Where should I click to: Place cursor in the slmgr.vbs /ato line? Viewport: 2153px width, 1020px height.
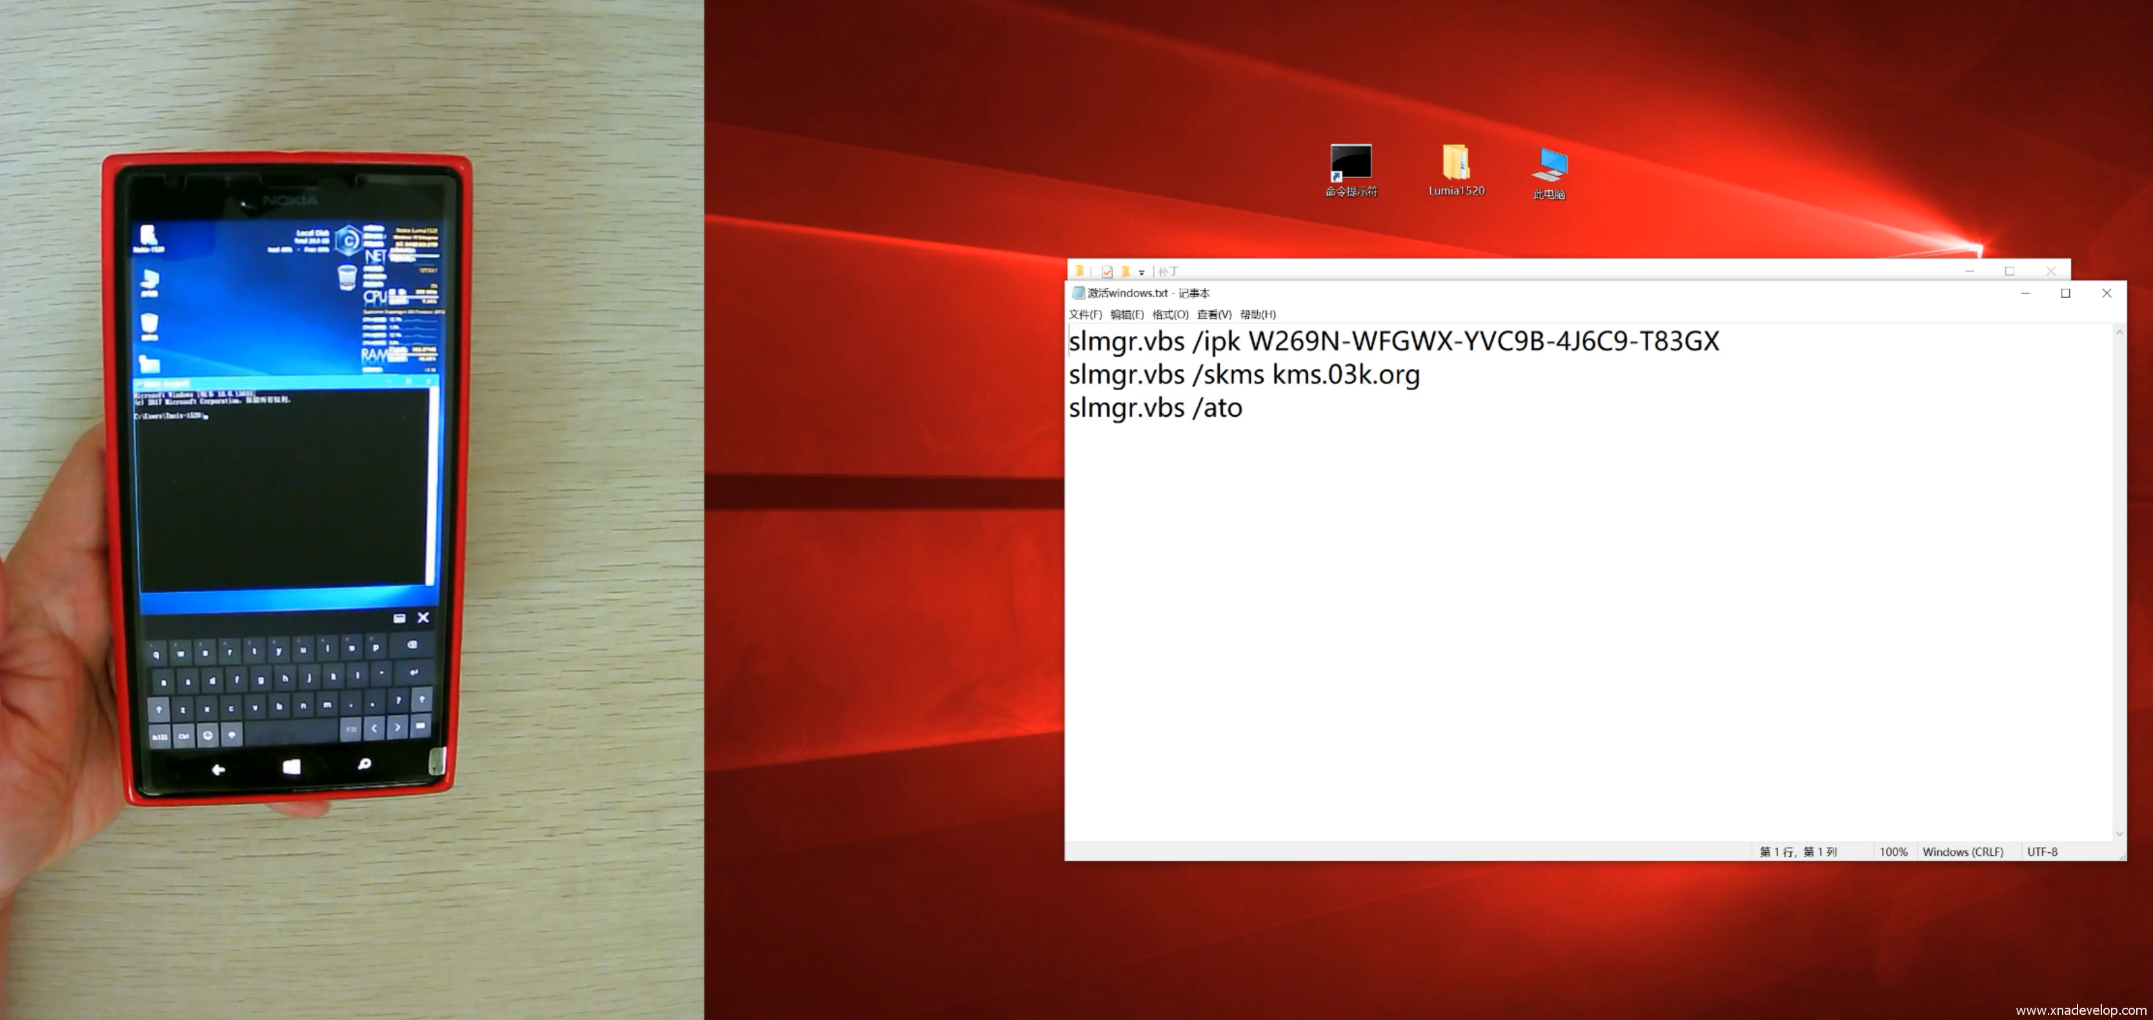point(1155,408)
